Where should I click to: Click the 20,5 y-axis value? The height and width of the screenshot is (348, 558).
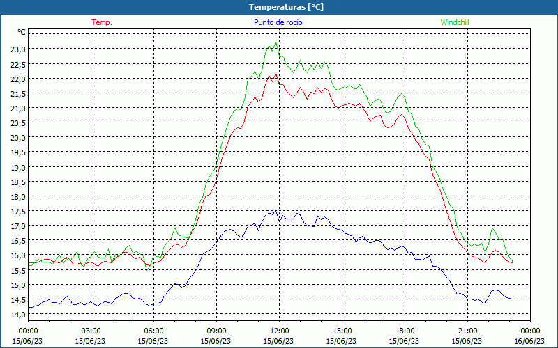pos(18,123)
